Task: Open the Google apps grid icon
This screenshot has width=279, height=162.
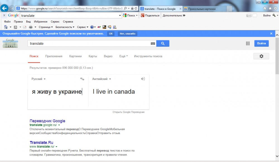Action: [x=247, y=43]
